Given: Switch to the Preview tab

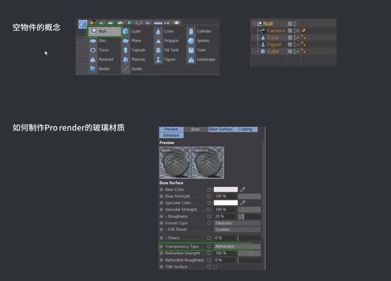Looking at the screenshot, I should click(171, 129).
